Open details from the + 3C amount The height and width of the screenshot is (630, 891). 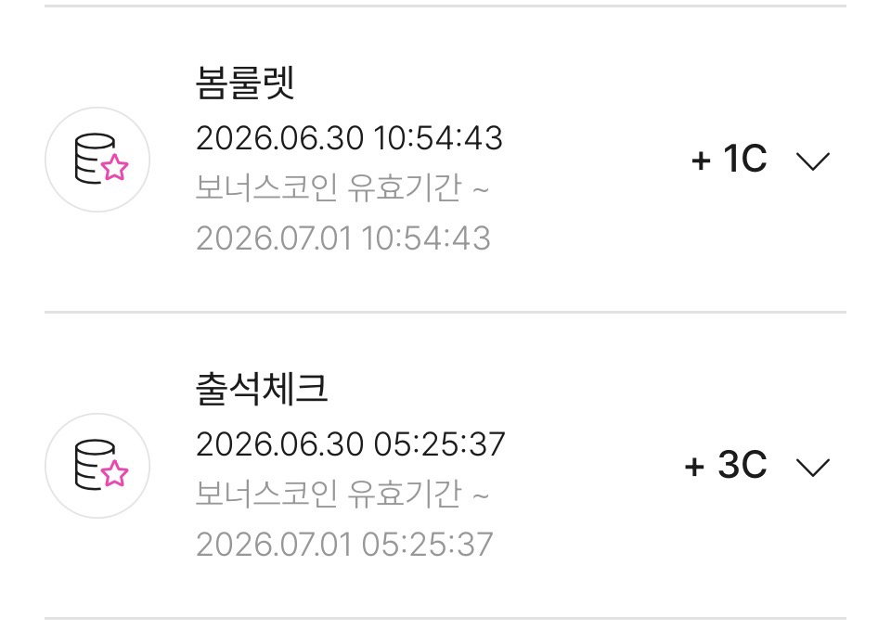point(726,465)
